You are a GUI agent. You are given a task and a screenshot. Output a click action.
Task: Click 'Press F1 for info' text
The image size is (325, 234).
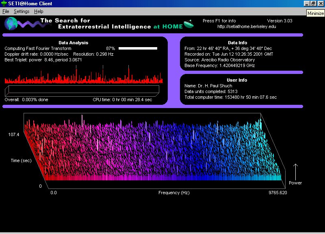(x=219, y=21)
